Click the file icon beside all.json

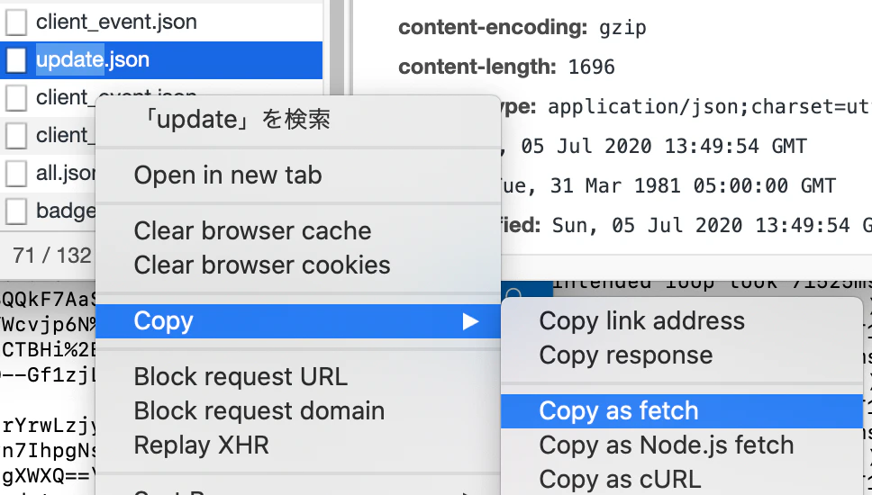pyautogui.click(x=16, y=174)
